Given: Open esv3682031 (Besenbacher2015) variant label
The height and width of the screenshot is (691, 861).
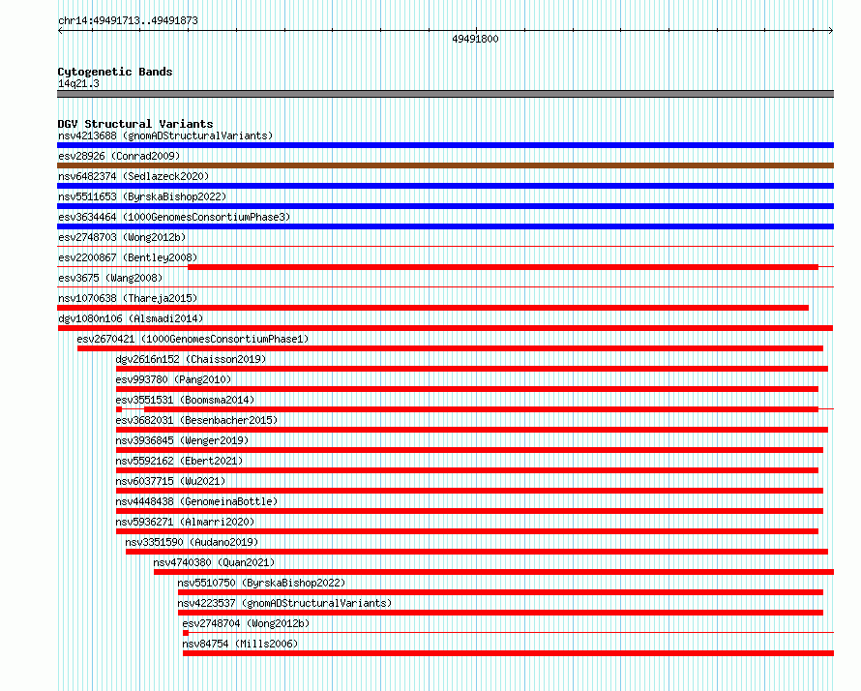Looking at the screenshot, I should 196,420.
